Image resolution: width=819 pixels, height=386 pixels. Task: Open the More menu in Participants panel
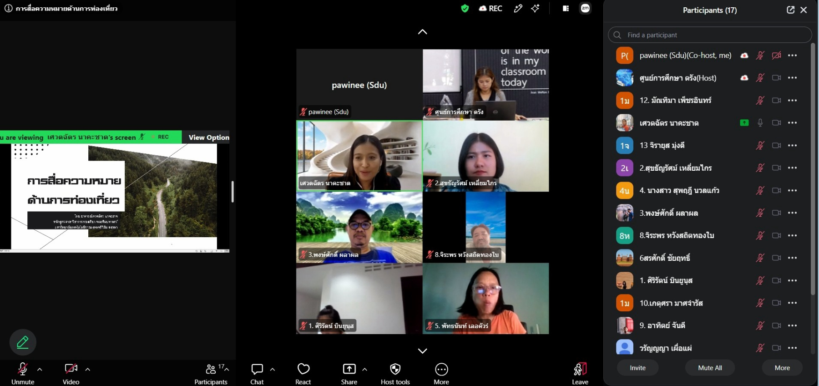(x=782, y=368)
